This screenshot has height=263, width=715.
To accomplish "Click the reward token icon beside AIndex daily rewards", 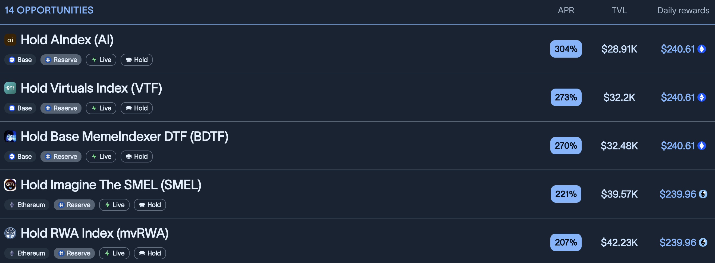I will [702, 49].
